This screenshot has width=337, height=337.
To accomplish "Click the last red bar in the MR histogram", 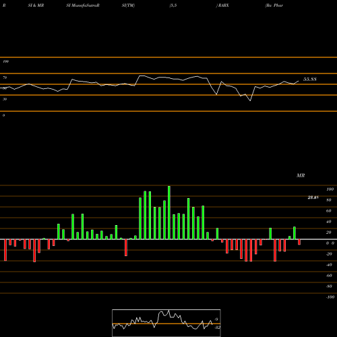I will [299, 242].
